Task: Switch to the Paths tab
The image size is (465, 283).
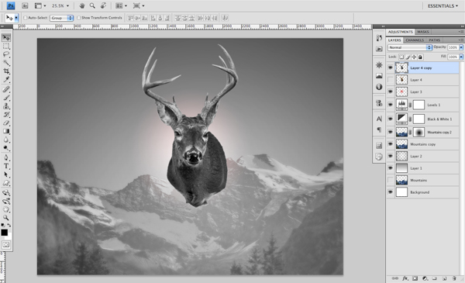Action: (435, 40)
